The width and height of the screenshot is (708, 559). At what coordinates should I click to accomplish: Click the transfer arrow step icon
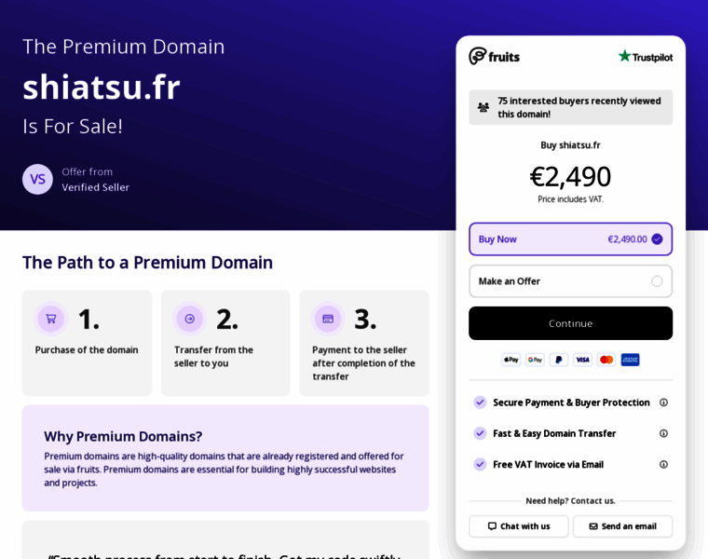point(189,319)
